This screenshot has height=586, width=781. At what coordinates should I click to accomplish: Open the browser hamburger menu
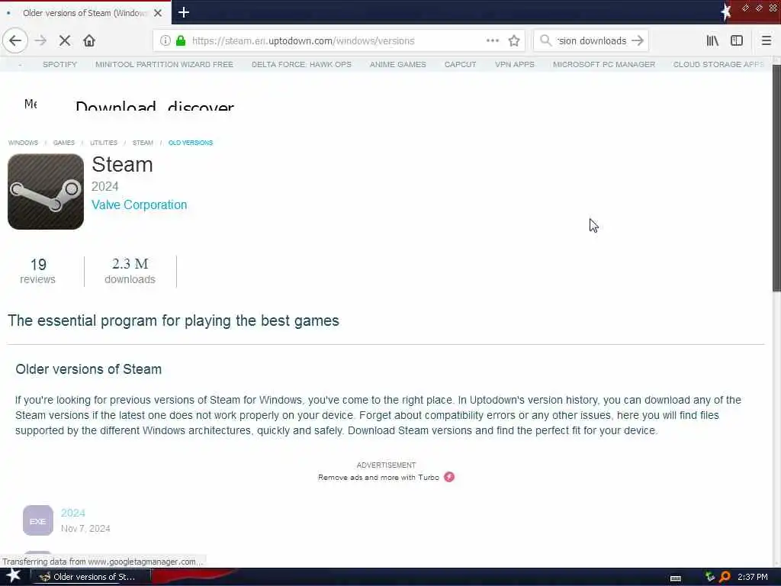767,41
